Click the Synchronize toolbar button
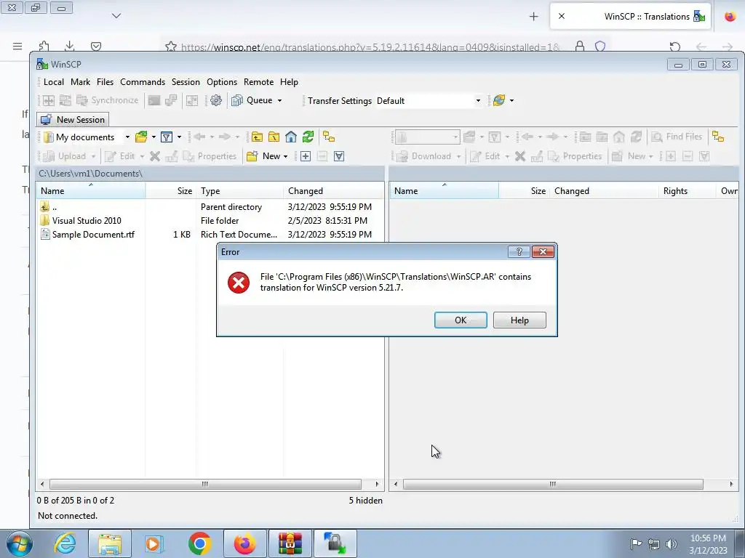 [108, 100]
